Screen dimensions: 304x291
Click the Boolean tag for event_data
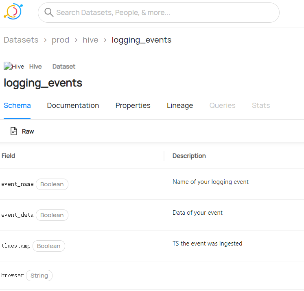[52, 215]
